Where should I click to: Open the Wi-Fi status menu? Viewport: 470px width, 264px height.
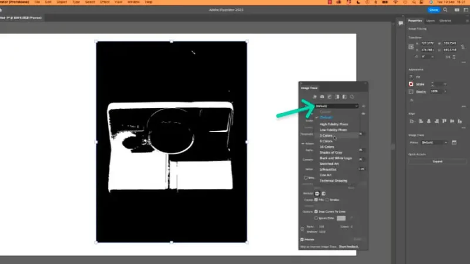click(x=395, y=2)
